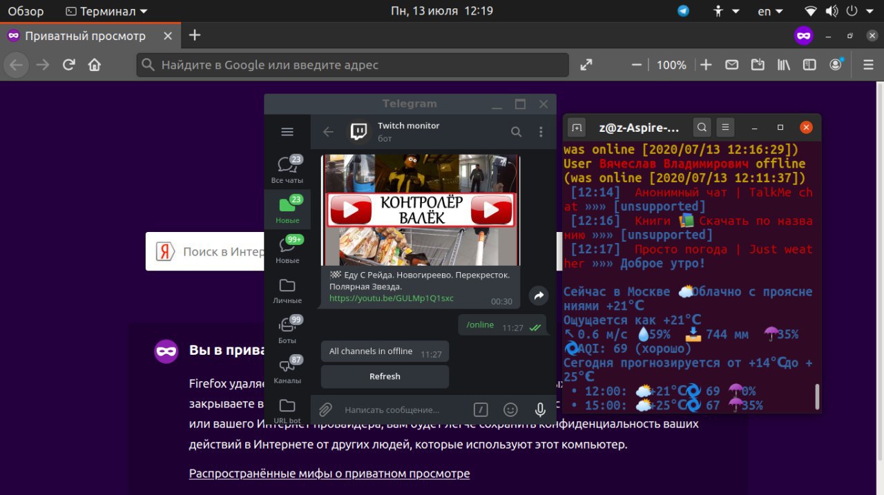
Task: Select the green Новые folder with 23
Action: 287,210
